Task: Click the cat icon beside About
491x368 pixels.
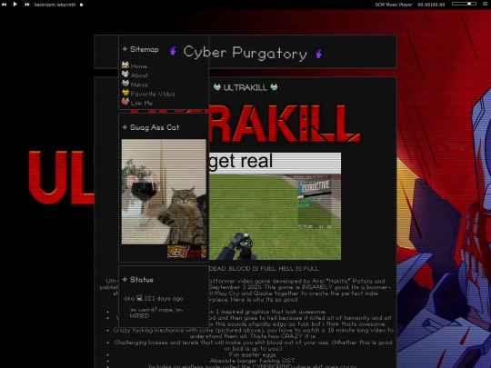Action: tap(125, 75)
